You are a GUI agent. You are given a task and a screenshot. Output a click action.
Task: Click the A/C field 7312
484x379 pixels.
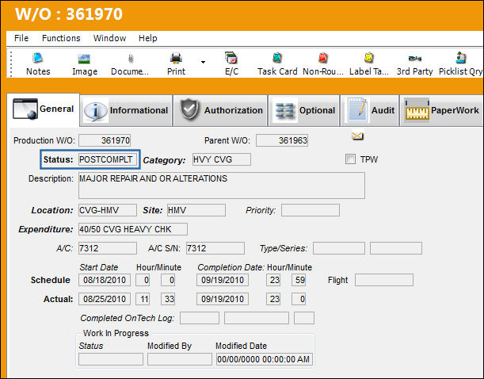pos(108,248)
